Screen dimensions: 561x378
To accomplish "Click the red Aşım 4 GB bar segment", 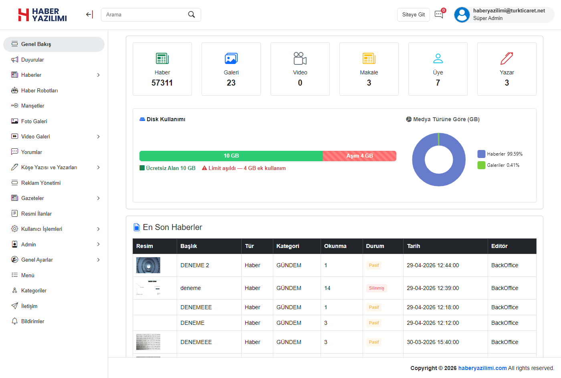I will (359, 156).
